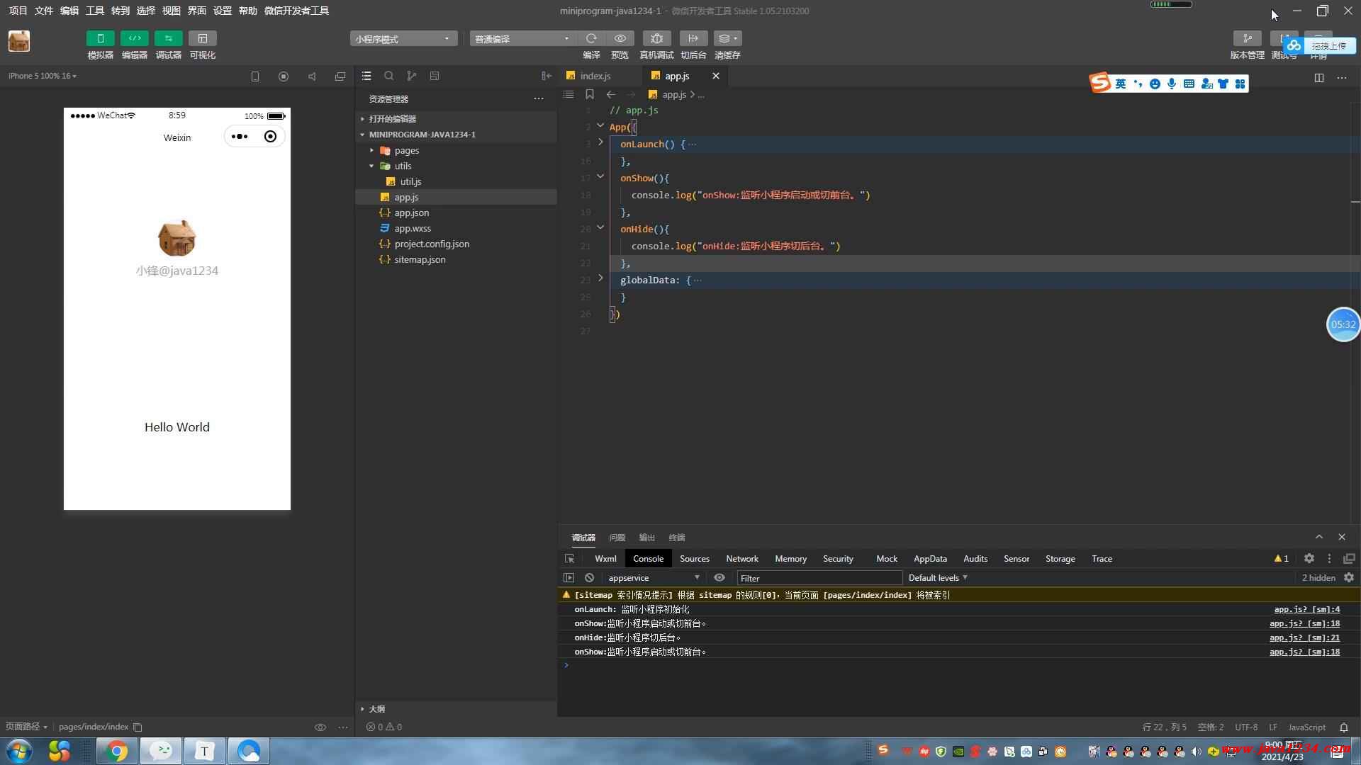The image size is (1361, 765).
Task: Open util.js in the file tree
Action: tap(456, 181)
